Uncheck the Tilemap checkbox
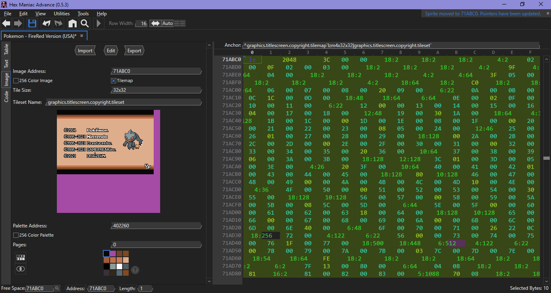 114,80
